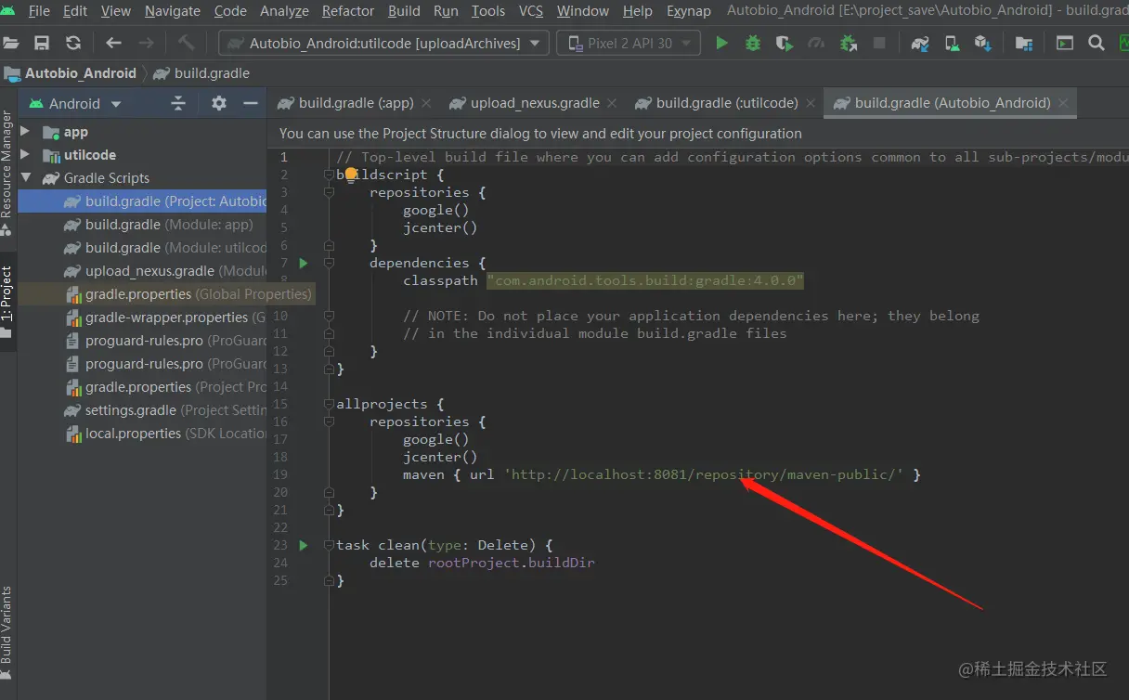This screenshot has height=700, width=1129.
Task: Open the Exynap menu
Action: [689, 11]
